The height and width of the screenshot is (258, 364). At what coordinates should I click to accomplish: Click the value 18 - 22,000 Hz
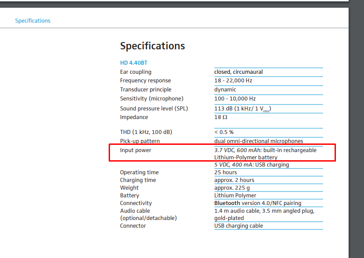point(233,81)
